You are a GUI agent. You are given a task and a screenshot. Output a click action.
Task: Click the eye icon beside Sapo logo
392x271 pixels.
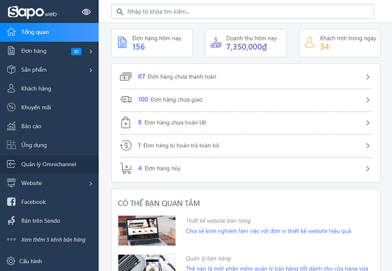pos(86,12)
